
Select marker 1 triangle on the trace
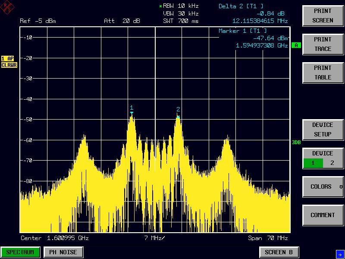click(x=132, y=113)
